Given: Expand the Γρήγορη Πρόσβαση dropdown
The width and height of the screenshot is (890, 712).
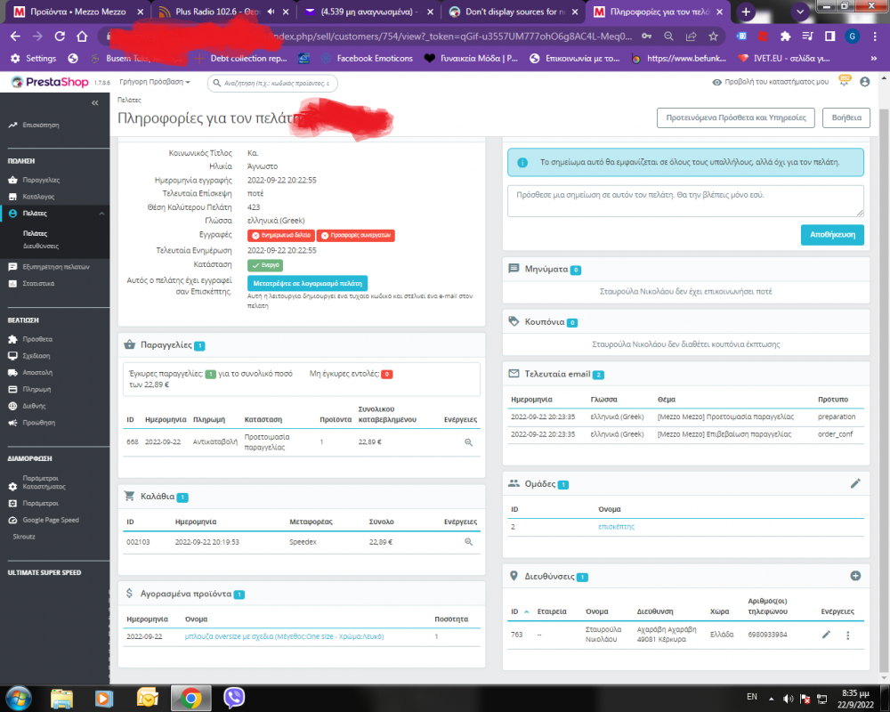Looking at the screenshot, I should 154,82.
